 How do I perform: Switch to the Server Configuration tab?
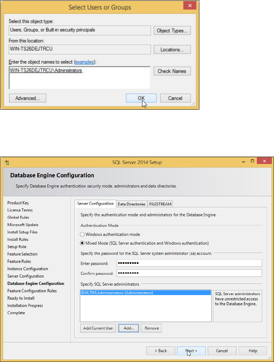pos(95,203)
